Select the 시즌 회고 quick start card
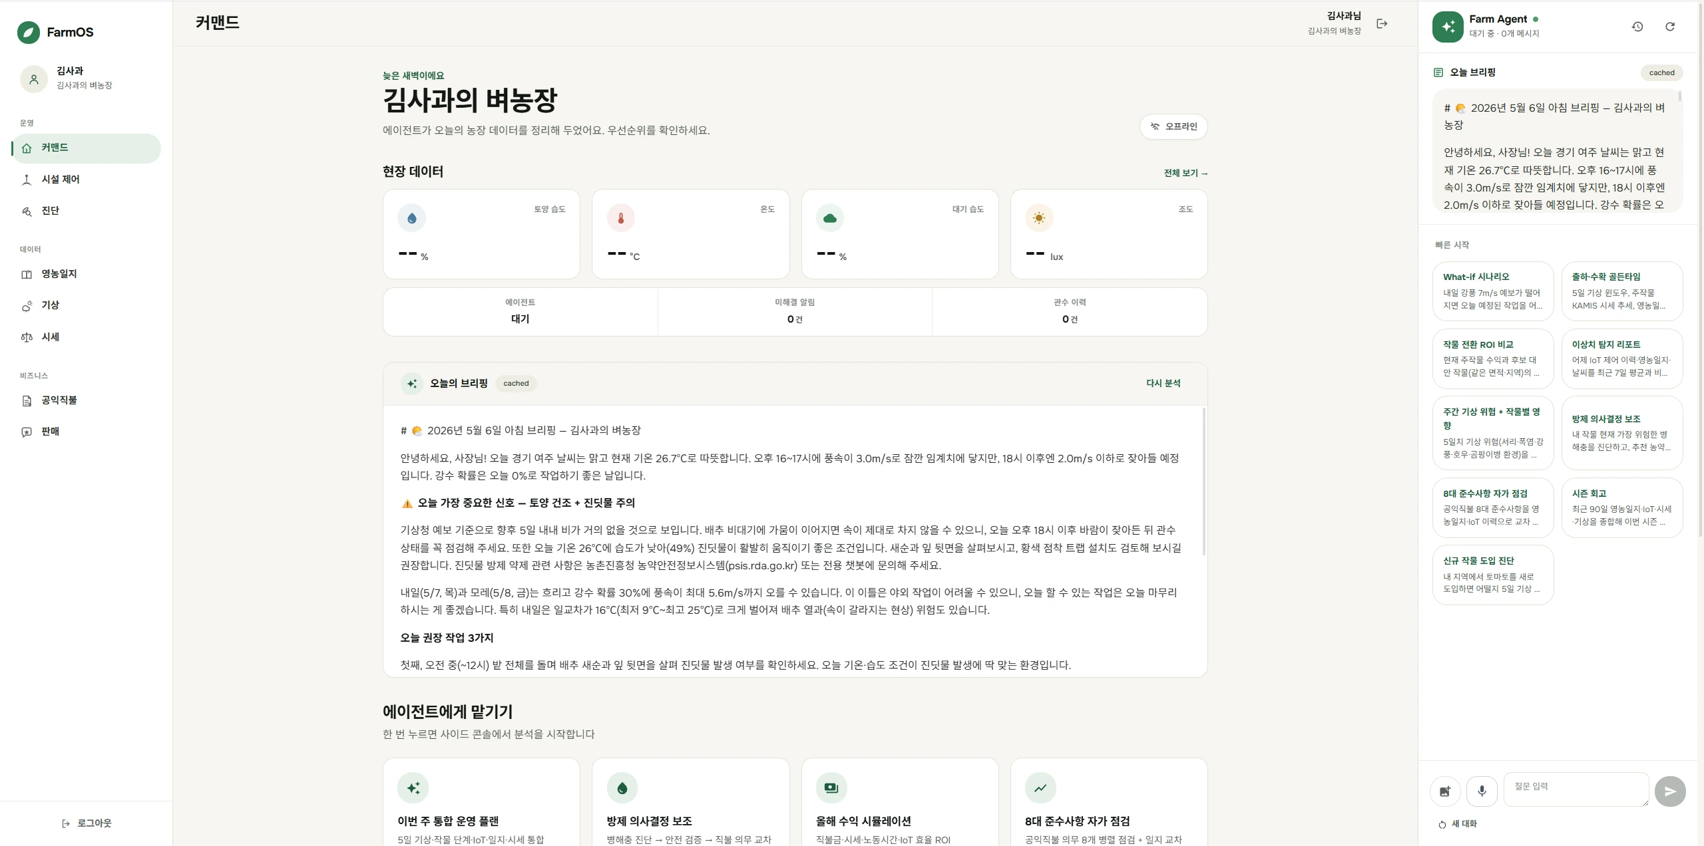This screenshot has height=846, width=1704. click(x=1622, y=507)
